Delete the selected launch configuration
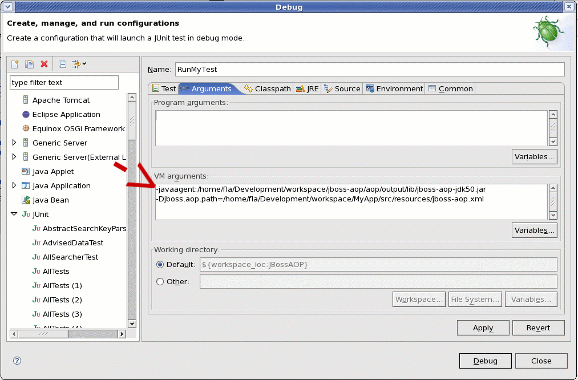Viewport: 578px width, 380px height. [x=45, y=64]
